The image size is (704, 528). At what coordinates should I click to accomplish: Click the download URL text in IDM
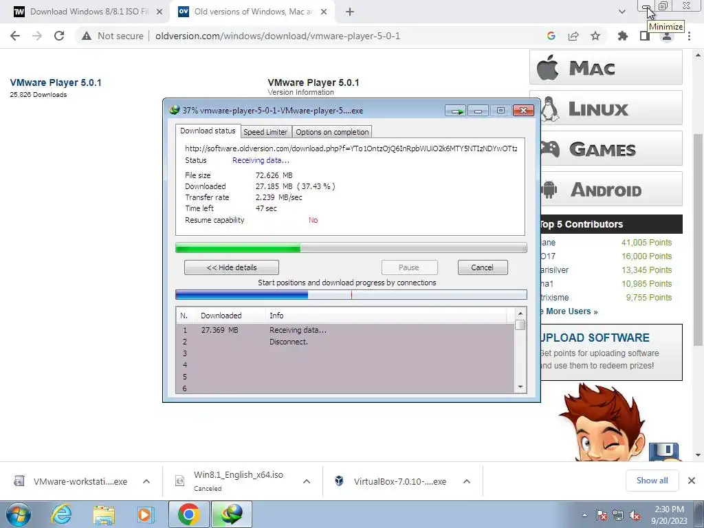tap(351, 148)
